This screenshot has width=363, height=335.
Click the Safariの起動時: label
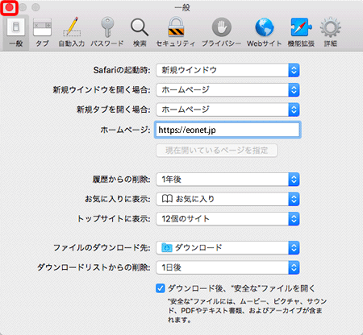122,70
